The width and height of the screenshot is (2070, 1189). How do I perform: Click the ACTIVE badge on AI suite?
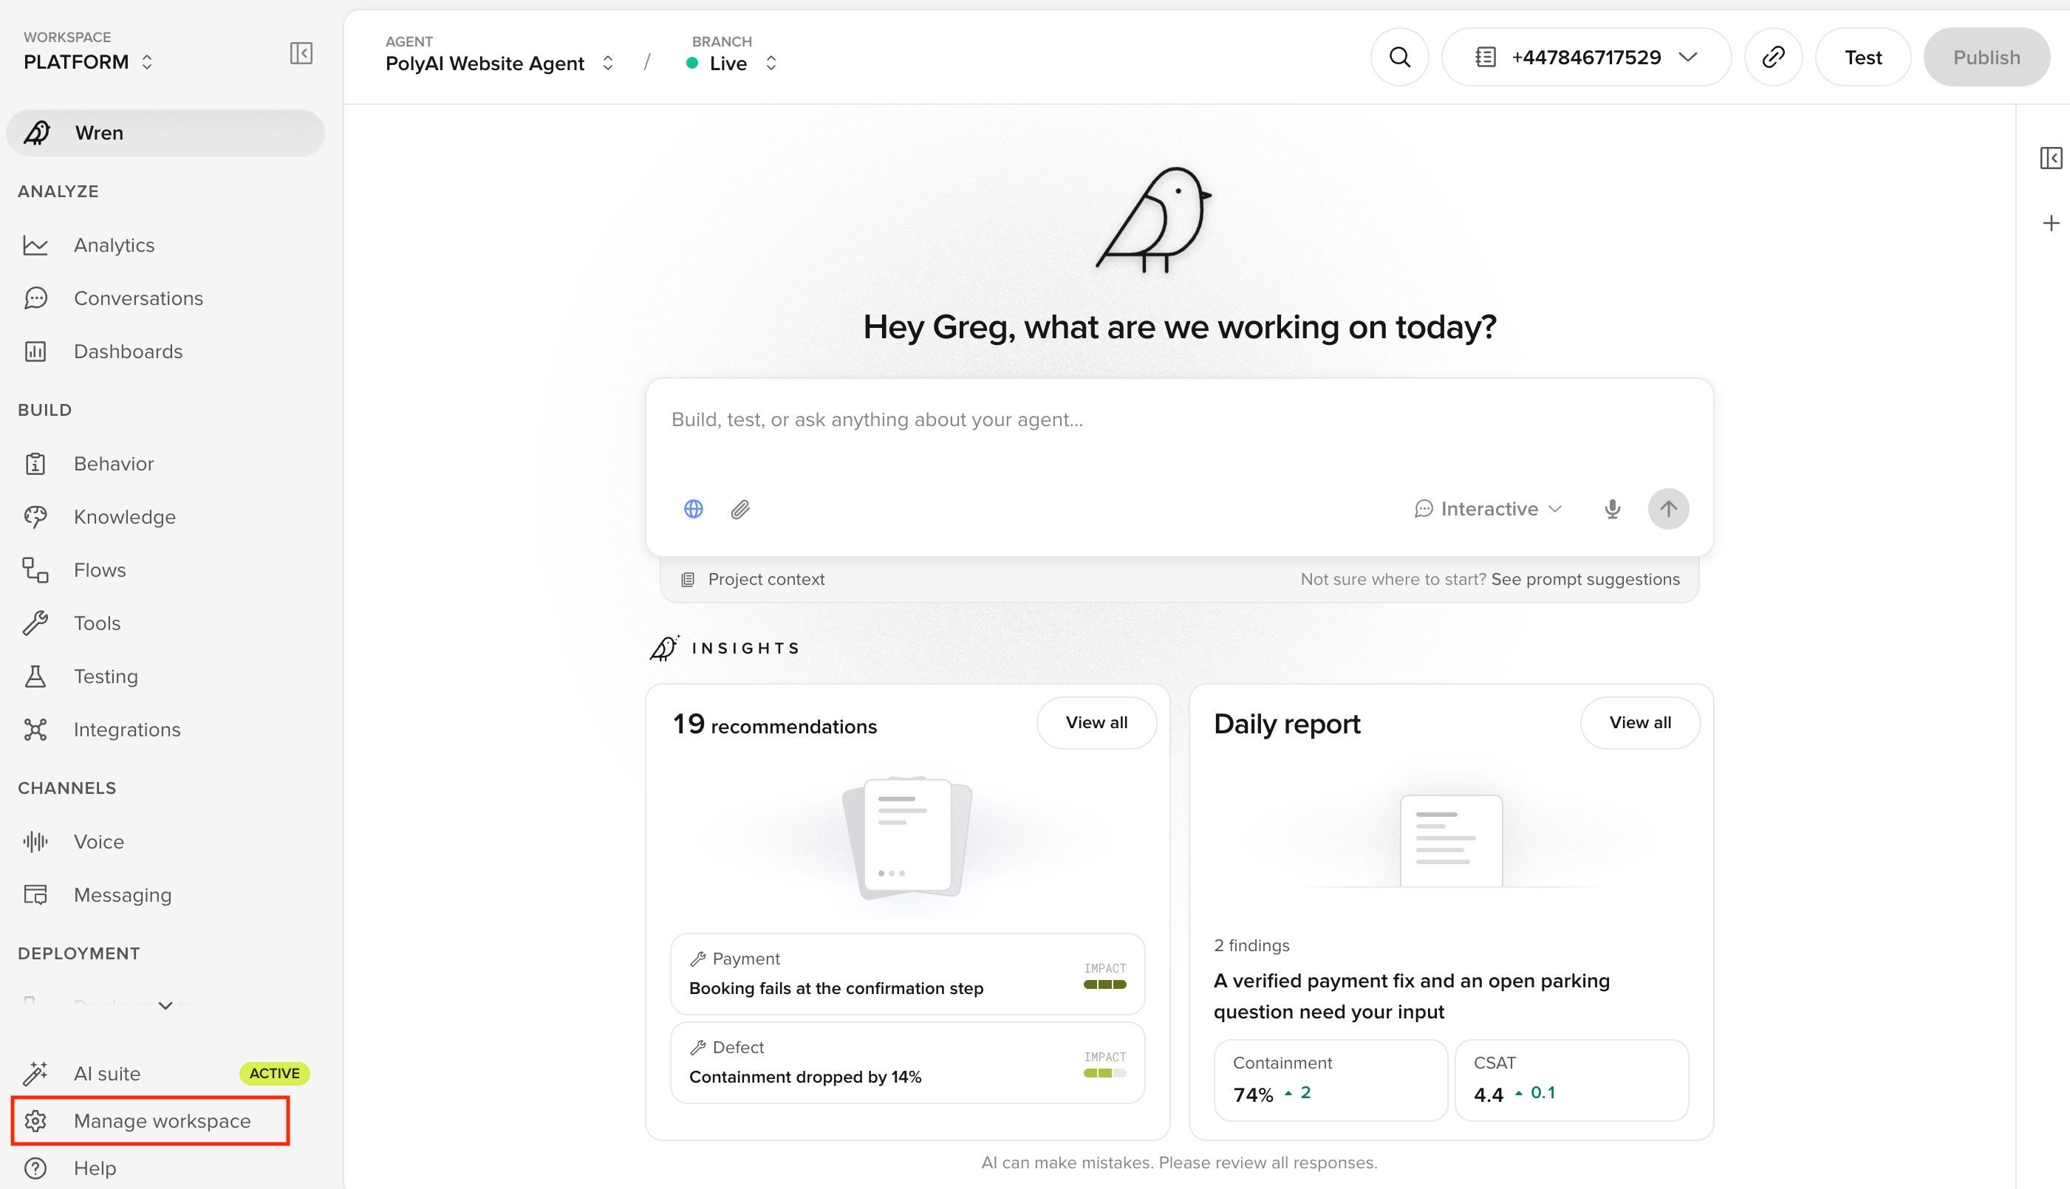275,1073
